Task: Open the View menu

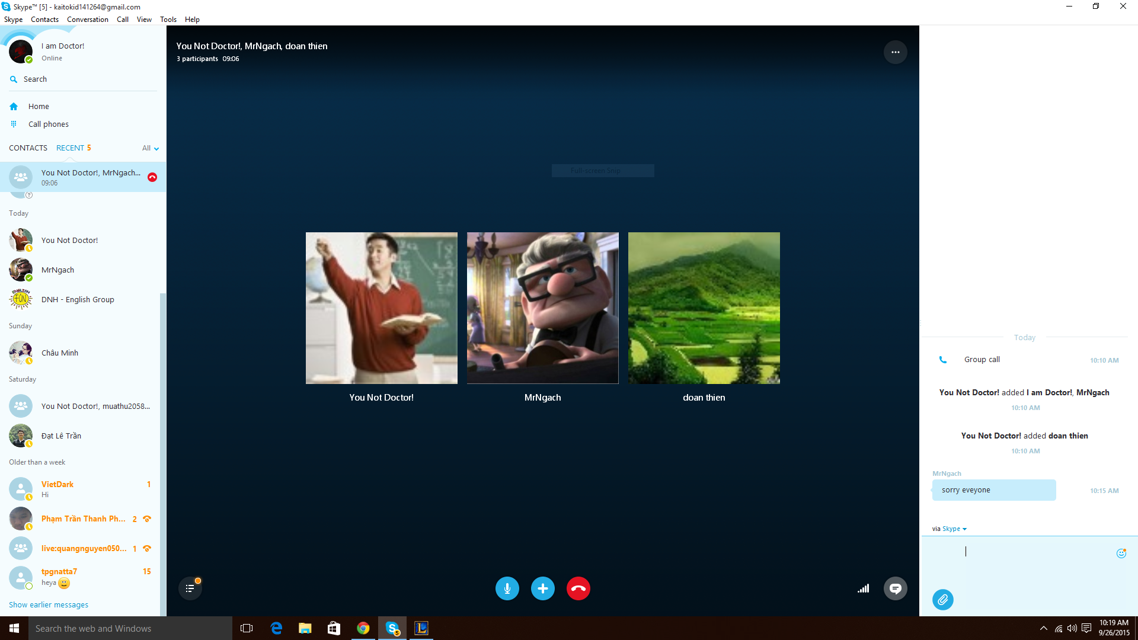Action: point(144,20)
